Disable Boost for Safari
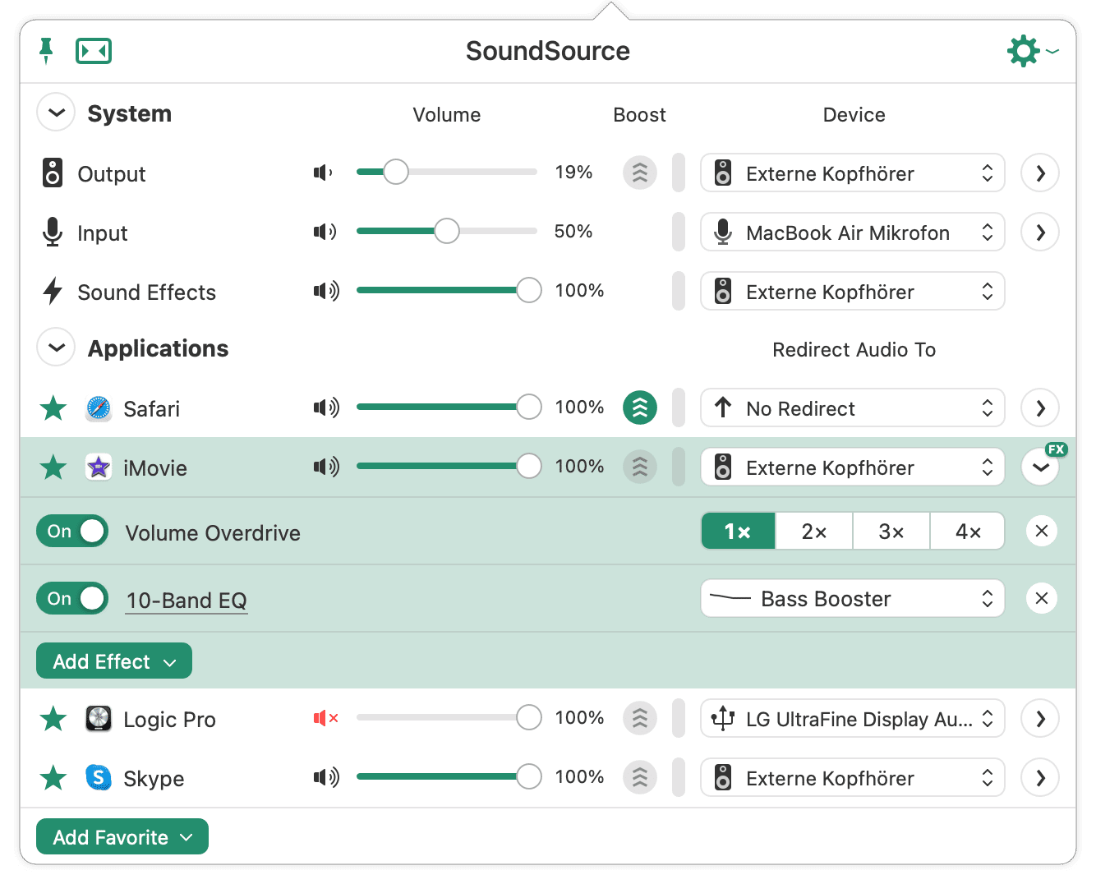The width and height of the screenshot is (1096, 884). click(640, 407)
